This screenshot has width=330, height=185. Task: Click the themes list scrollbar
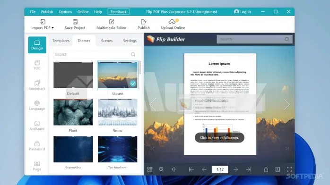(x=140, y=67)
